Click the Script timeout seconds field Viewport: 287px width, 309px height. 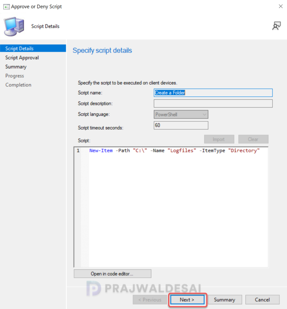[181, 125]
